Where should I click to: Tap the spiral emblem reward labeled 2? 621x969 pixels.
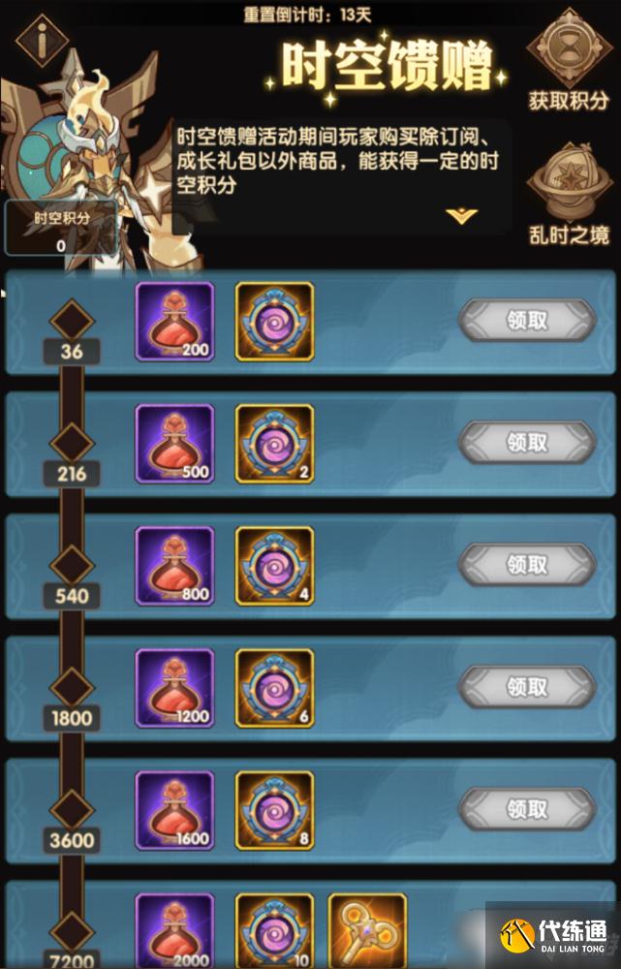click(x=274, y=444)
